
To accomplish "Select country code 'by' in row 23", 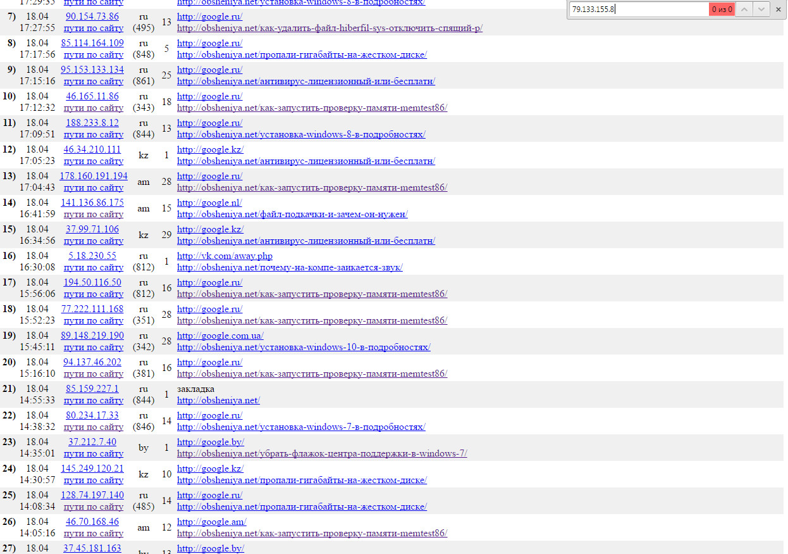I will pos(144,448).
